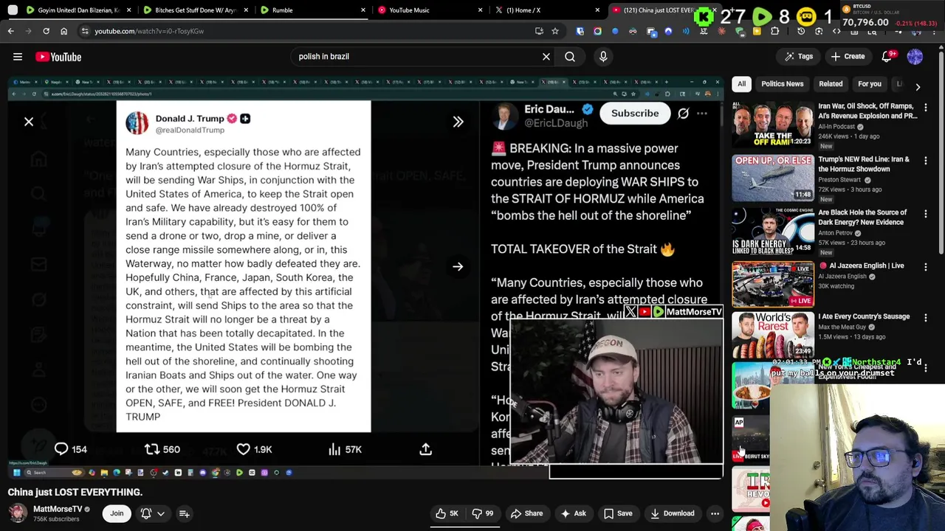Open the YouTube guide hamburger menu
The image size is (945, 531).
[x=18, y=57]
